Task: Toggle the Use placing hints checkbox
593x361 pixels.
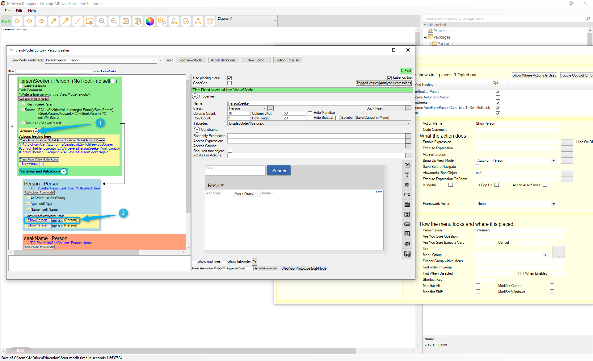Action: point(229,78)
